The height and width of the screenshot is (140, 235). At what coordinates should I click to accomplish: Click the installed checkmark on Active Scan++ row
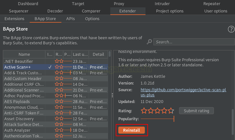pos(50,67)
